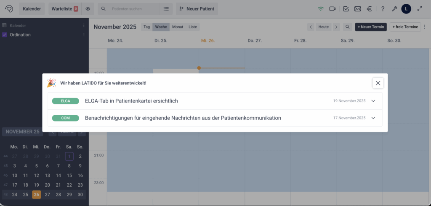Switch calendar to Monat view
Image resolution: width=431 pixels, height=206 pixels.
coord(178,27)
